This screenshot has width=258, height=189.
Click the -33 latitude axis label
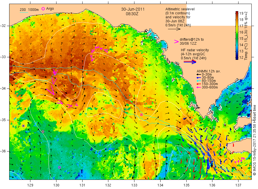(x=3, y=57)
